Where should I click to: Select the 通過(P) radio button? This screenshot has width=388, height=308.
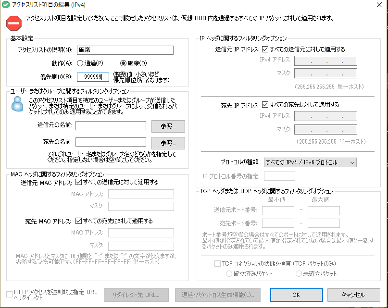(x=81, y=63)
